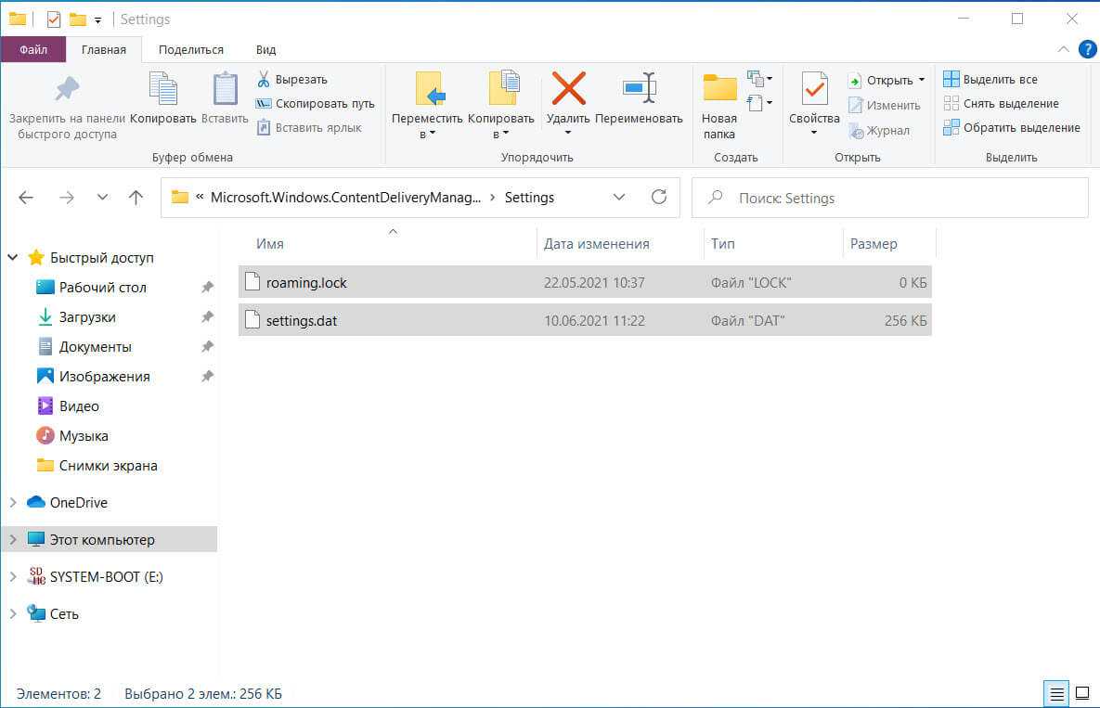Click Журнал history button
1100x708 pixels.
pos(879,131)
